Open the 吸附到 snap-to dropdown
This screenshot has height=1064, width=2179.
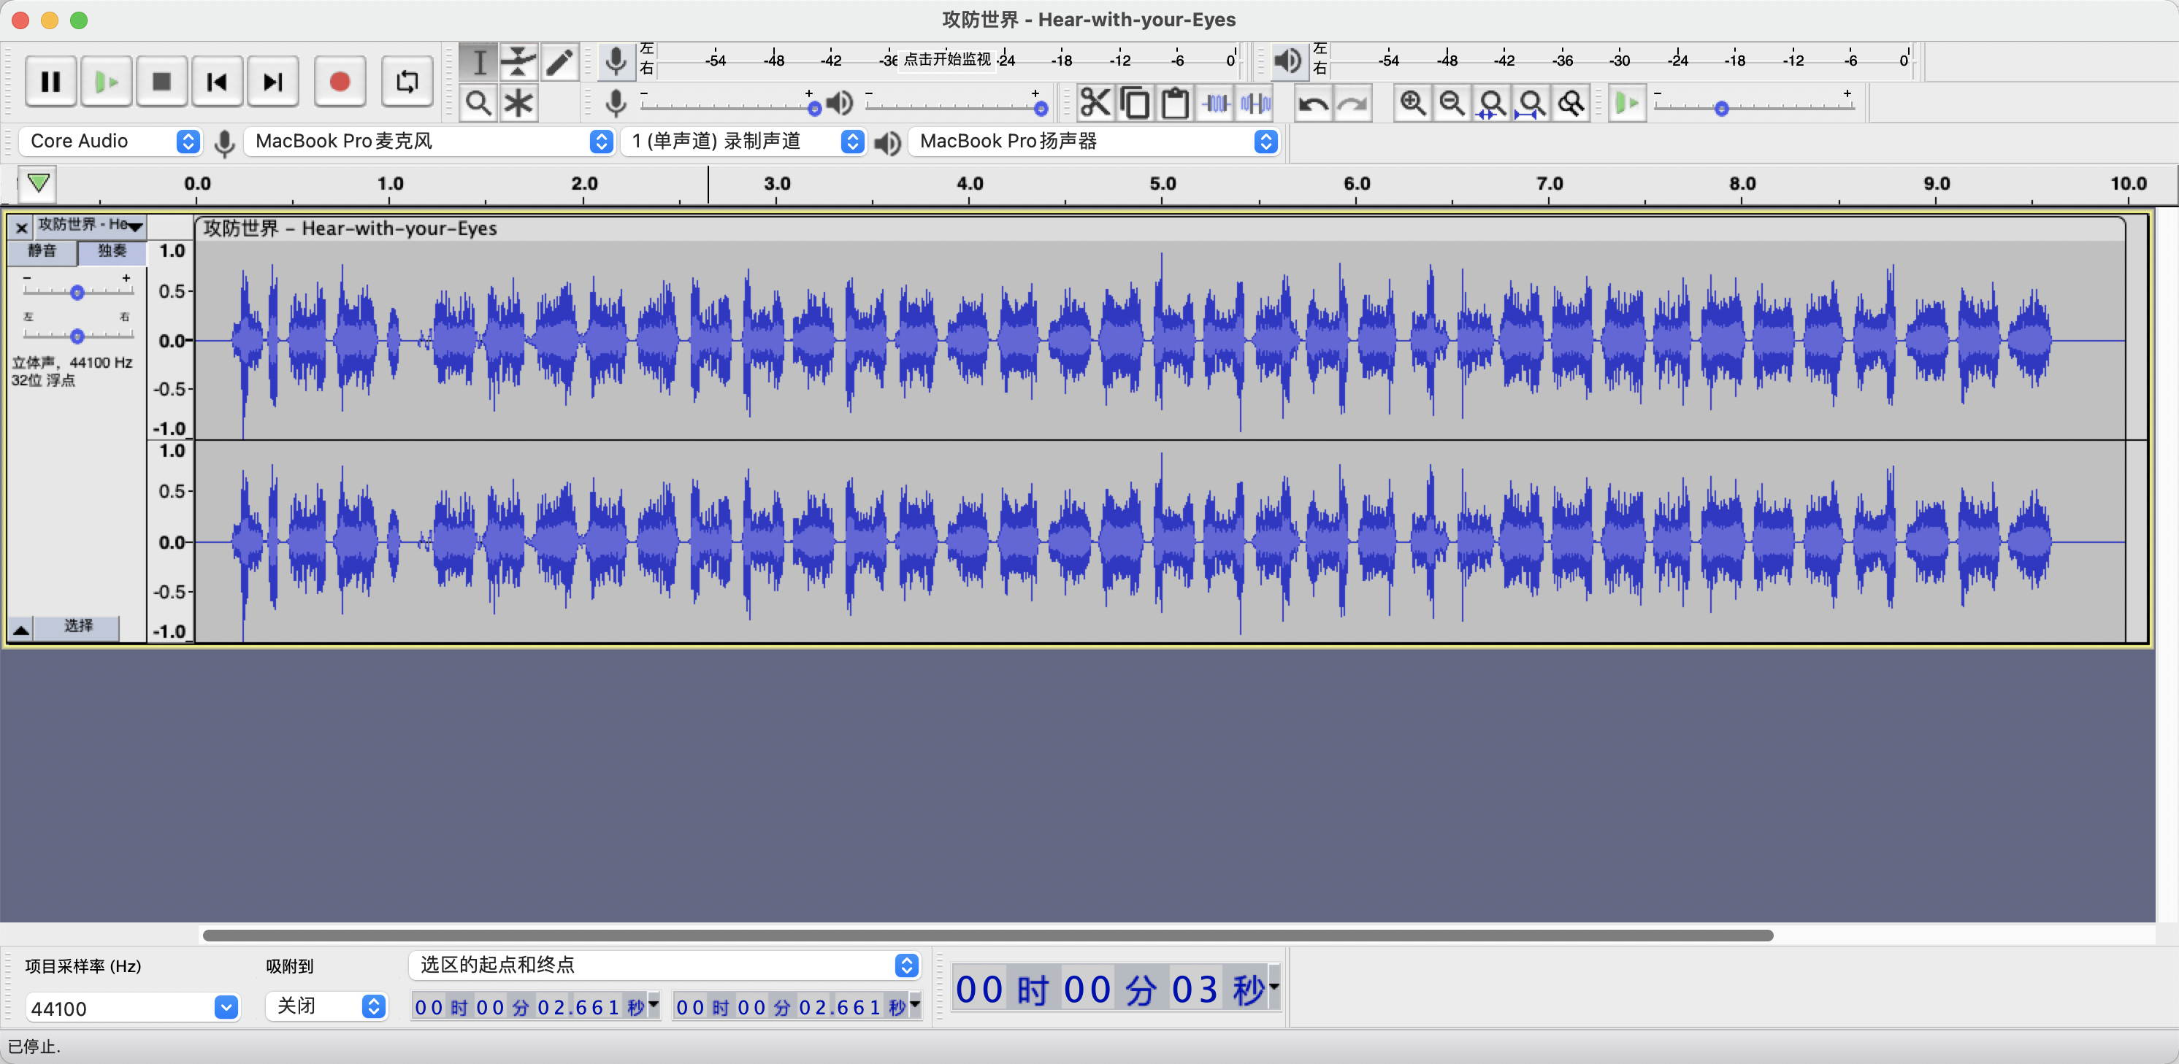[326, 1006]
